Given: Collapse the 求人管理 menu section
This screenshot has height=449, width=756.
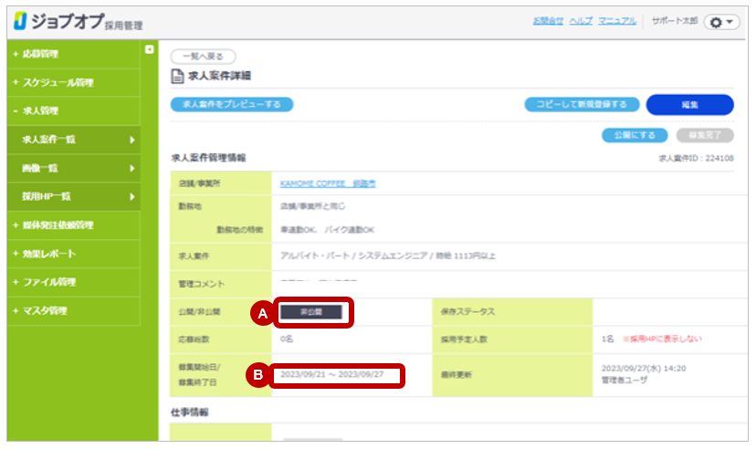Looking at the screenshot, I should [74, 110].
